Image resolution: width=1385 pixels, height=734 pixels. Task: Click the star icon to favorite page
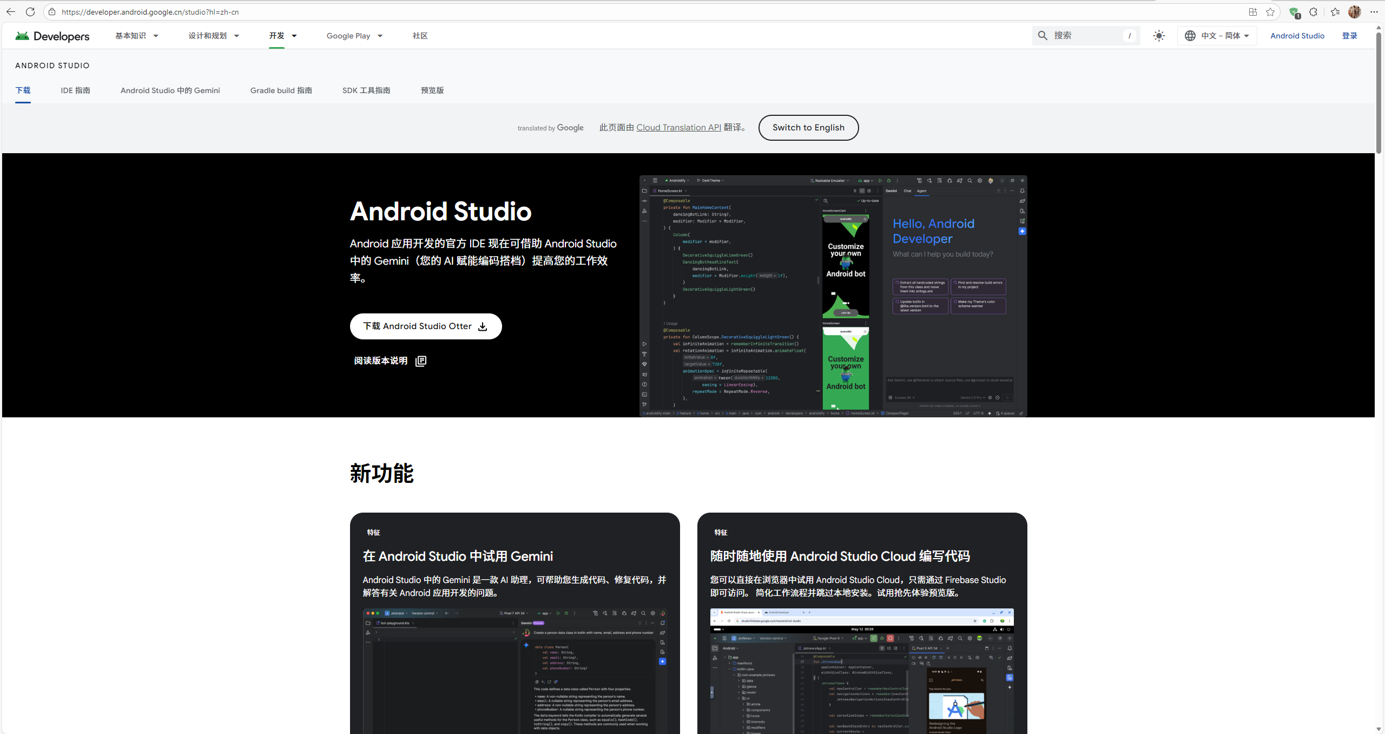[1270, 12]
